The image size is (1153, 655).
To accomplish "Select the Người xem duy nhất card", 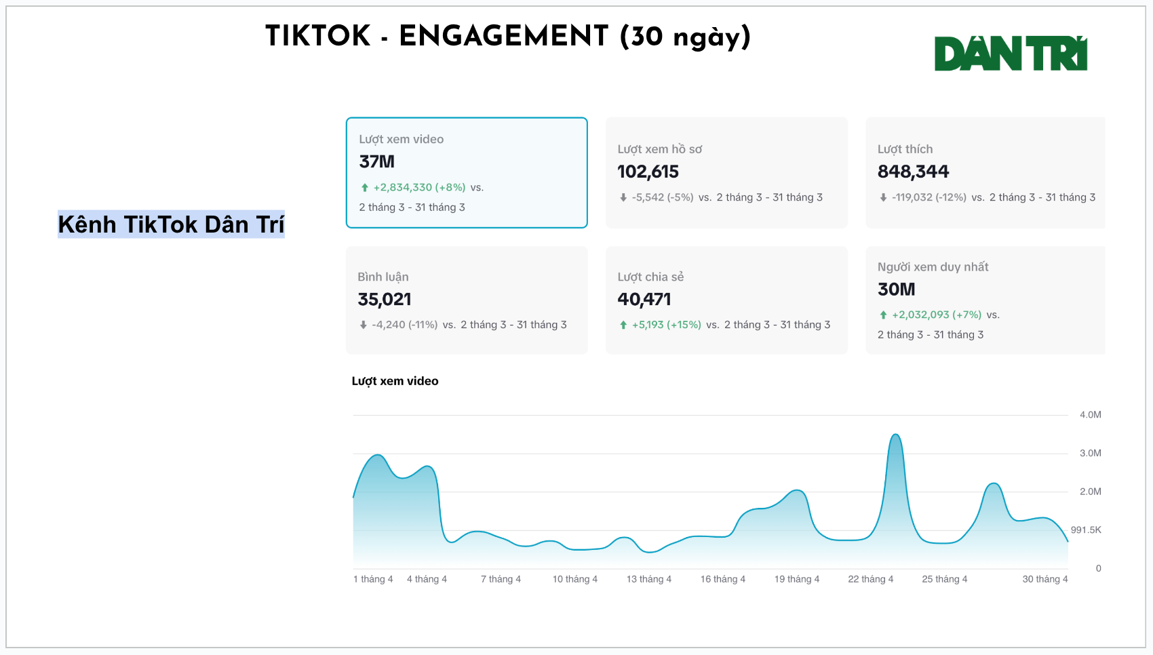I will pos(985,300).
